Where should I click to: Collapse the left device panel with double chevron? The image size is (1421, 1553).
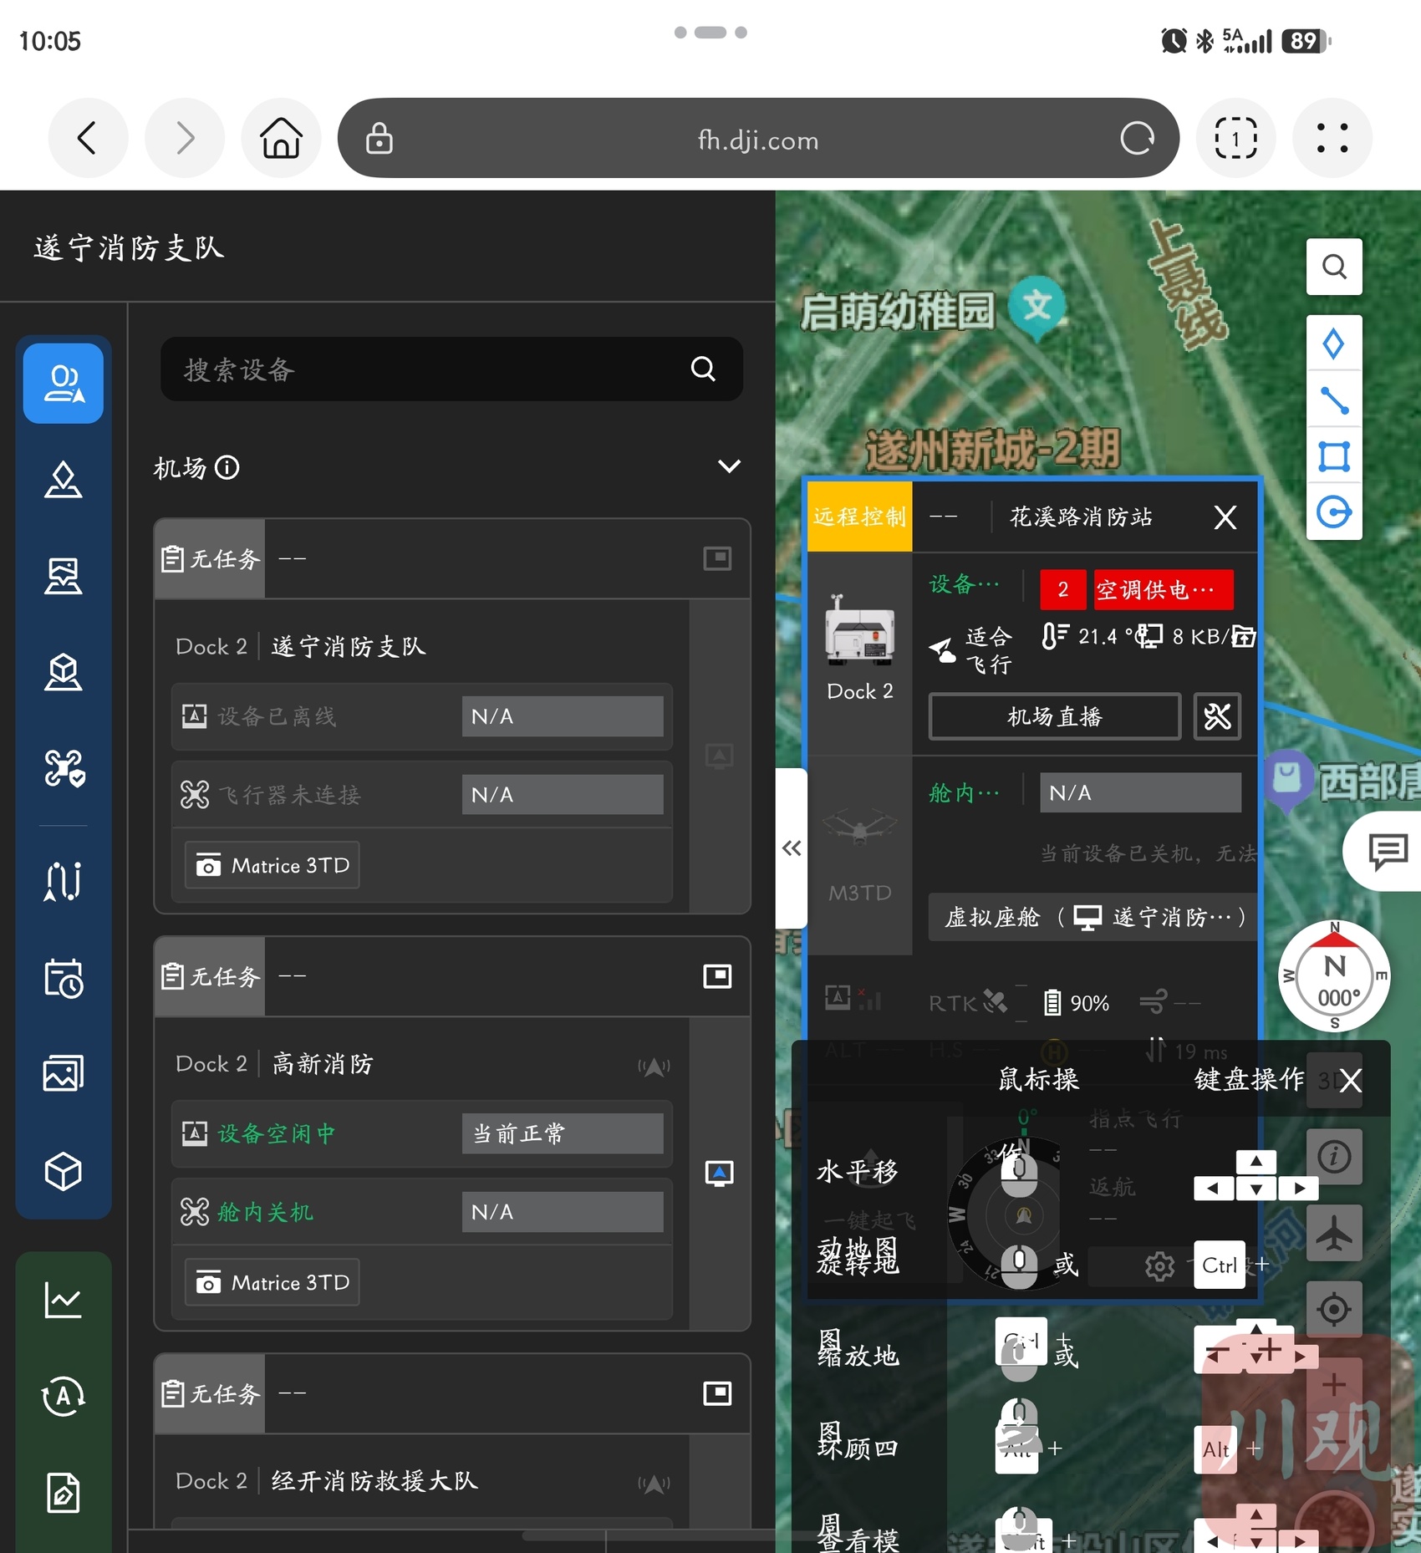click(792, 848)
